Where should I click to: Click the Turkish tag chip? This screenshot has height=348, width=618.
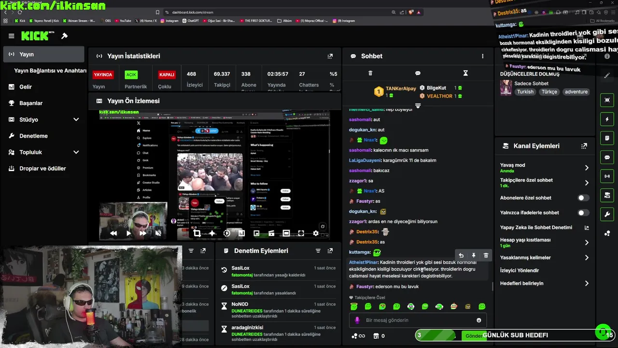tap(525, 92)
